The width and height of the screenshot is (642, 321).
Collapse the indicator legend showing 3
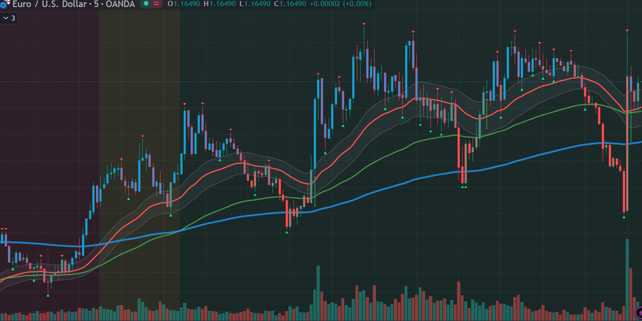(x=9, y=18)
